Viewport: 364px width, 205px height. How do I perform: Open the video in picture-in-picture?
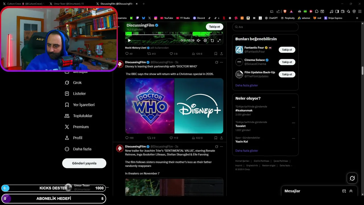pyautogui.click(x=212, y=40)
